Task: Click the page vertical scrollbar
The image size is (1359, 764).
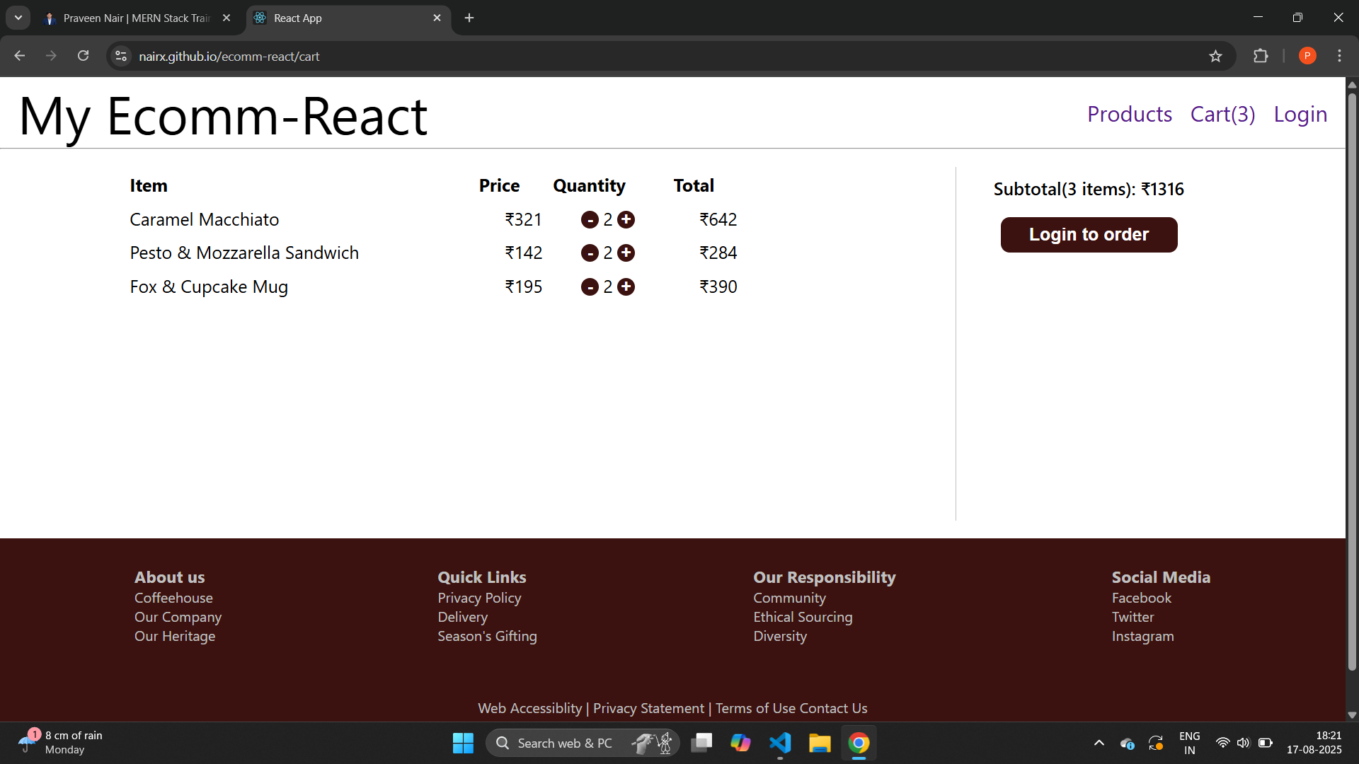Action: 1352,382
